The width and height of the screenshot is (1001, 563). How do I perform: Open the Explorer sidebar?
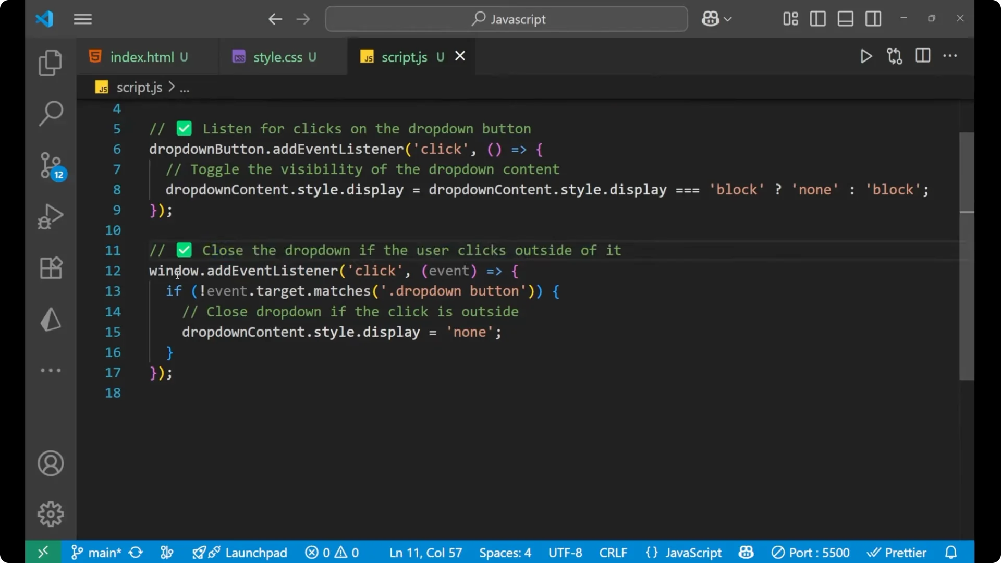pos(50,62)
